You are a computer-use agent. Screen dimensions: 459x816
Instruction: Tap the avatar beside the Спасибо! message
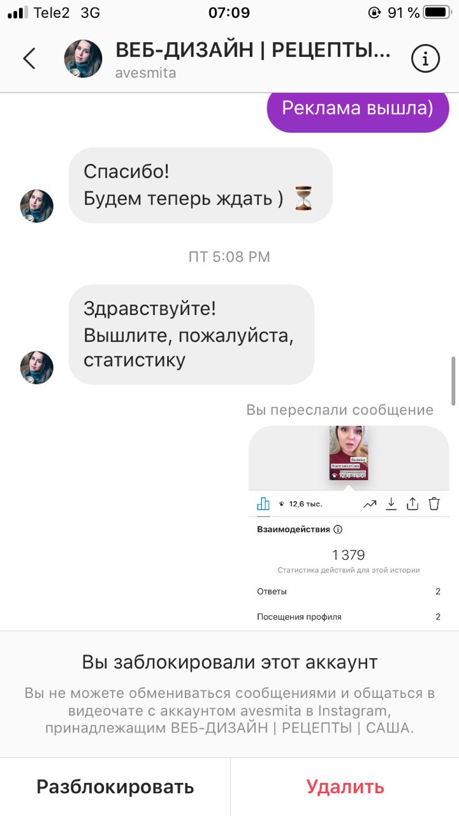click(37, 206)
